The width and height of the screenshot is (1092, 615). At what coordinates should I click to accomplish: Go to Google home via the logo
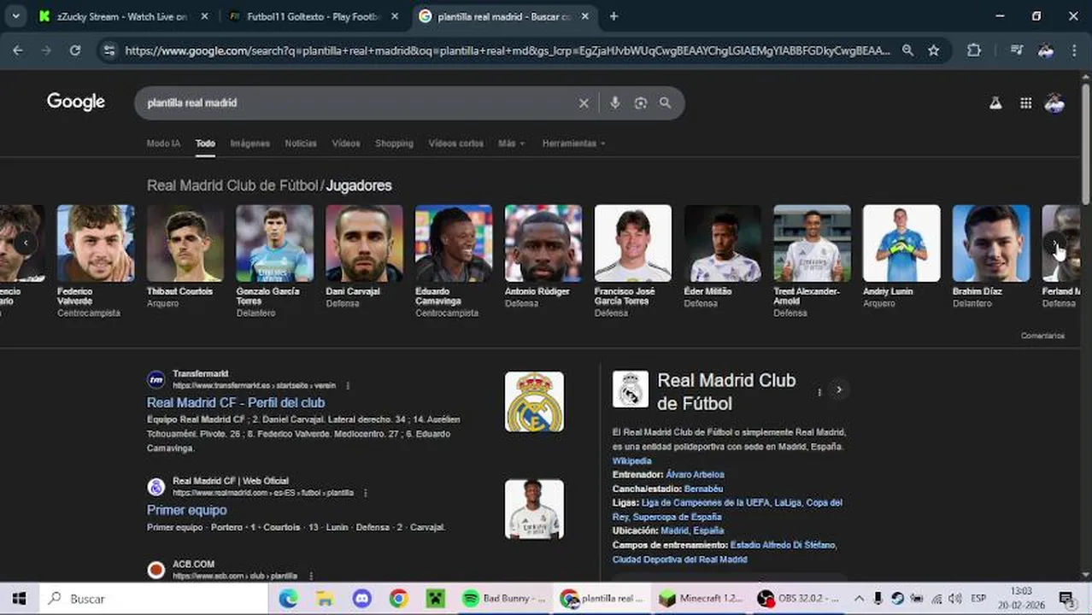[76, 102]
